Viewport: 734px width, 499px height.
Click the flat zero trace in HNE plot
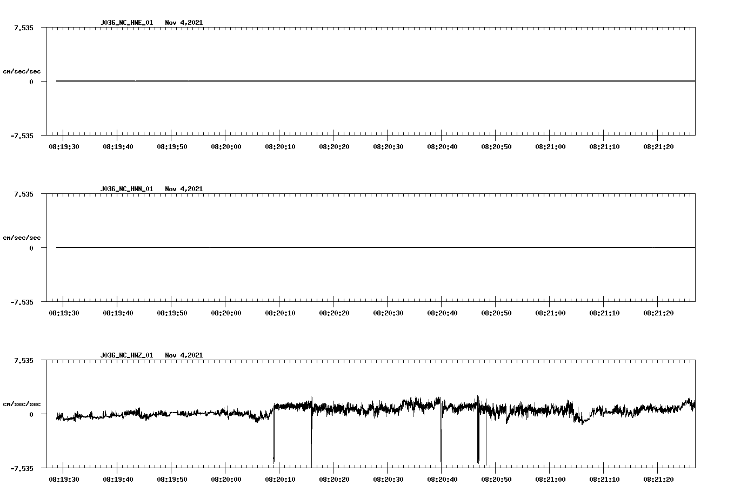click(376, 81)
